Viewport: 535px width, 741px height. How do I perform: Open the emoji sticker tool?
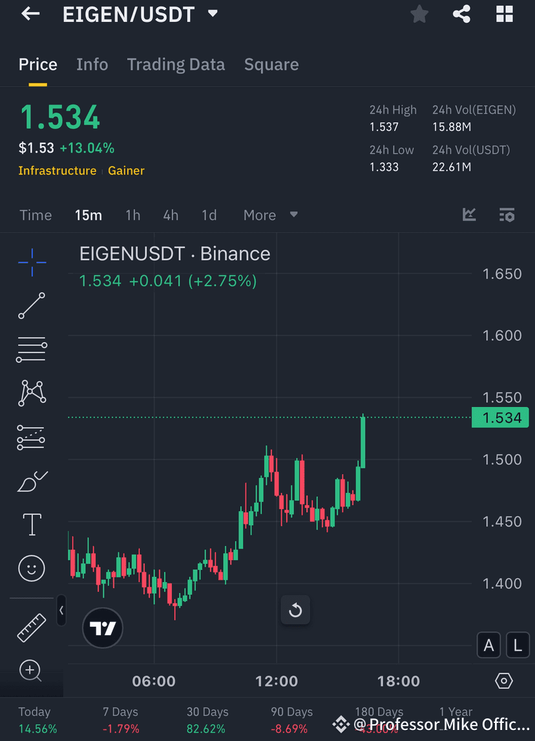(x=31, y=569)
